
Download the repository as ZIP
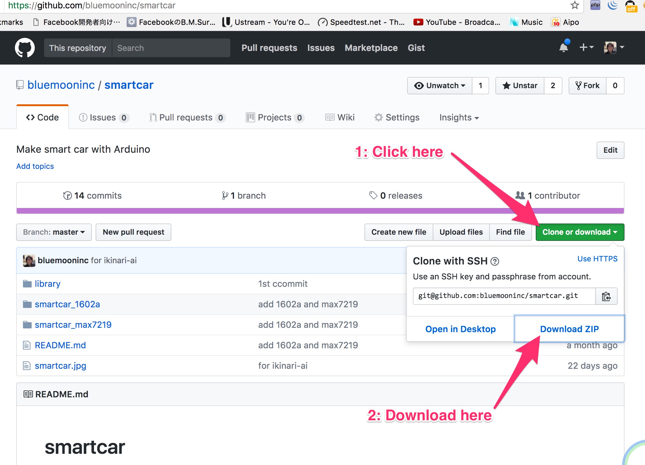569,329
